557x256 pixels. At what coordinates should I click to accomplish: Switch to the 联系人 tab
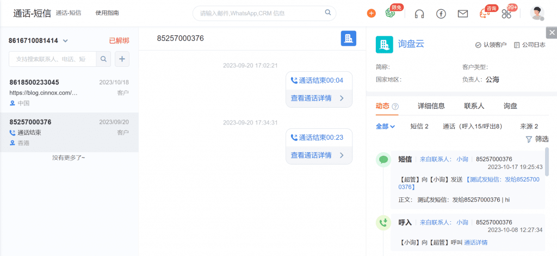pos(474,106)
